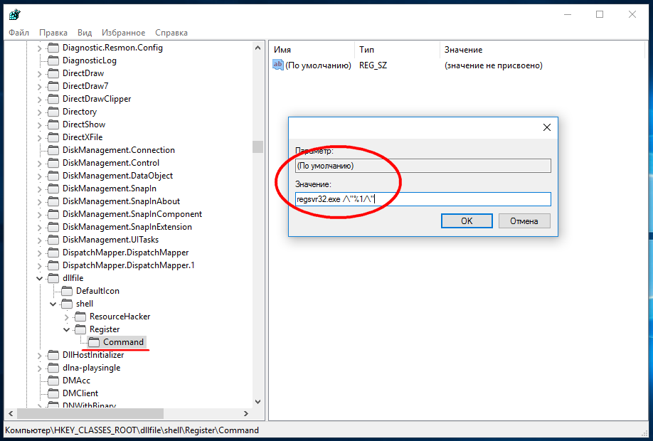Click the DllHostInitializer folder icon
Viewport: 653px width, 441px height.
[x=53, y=355]
